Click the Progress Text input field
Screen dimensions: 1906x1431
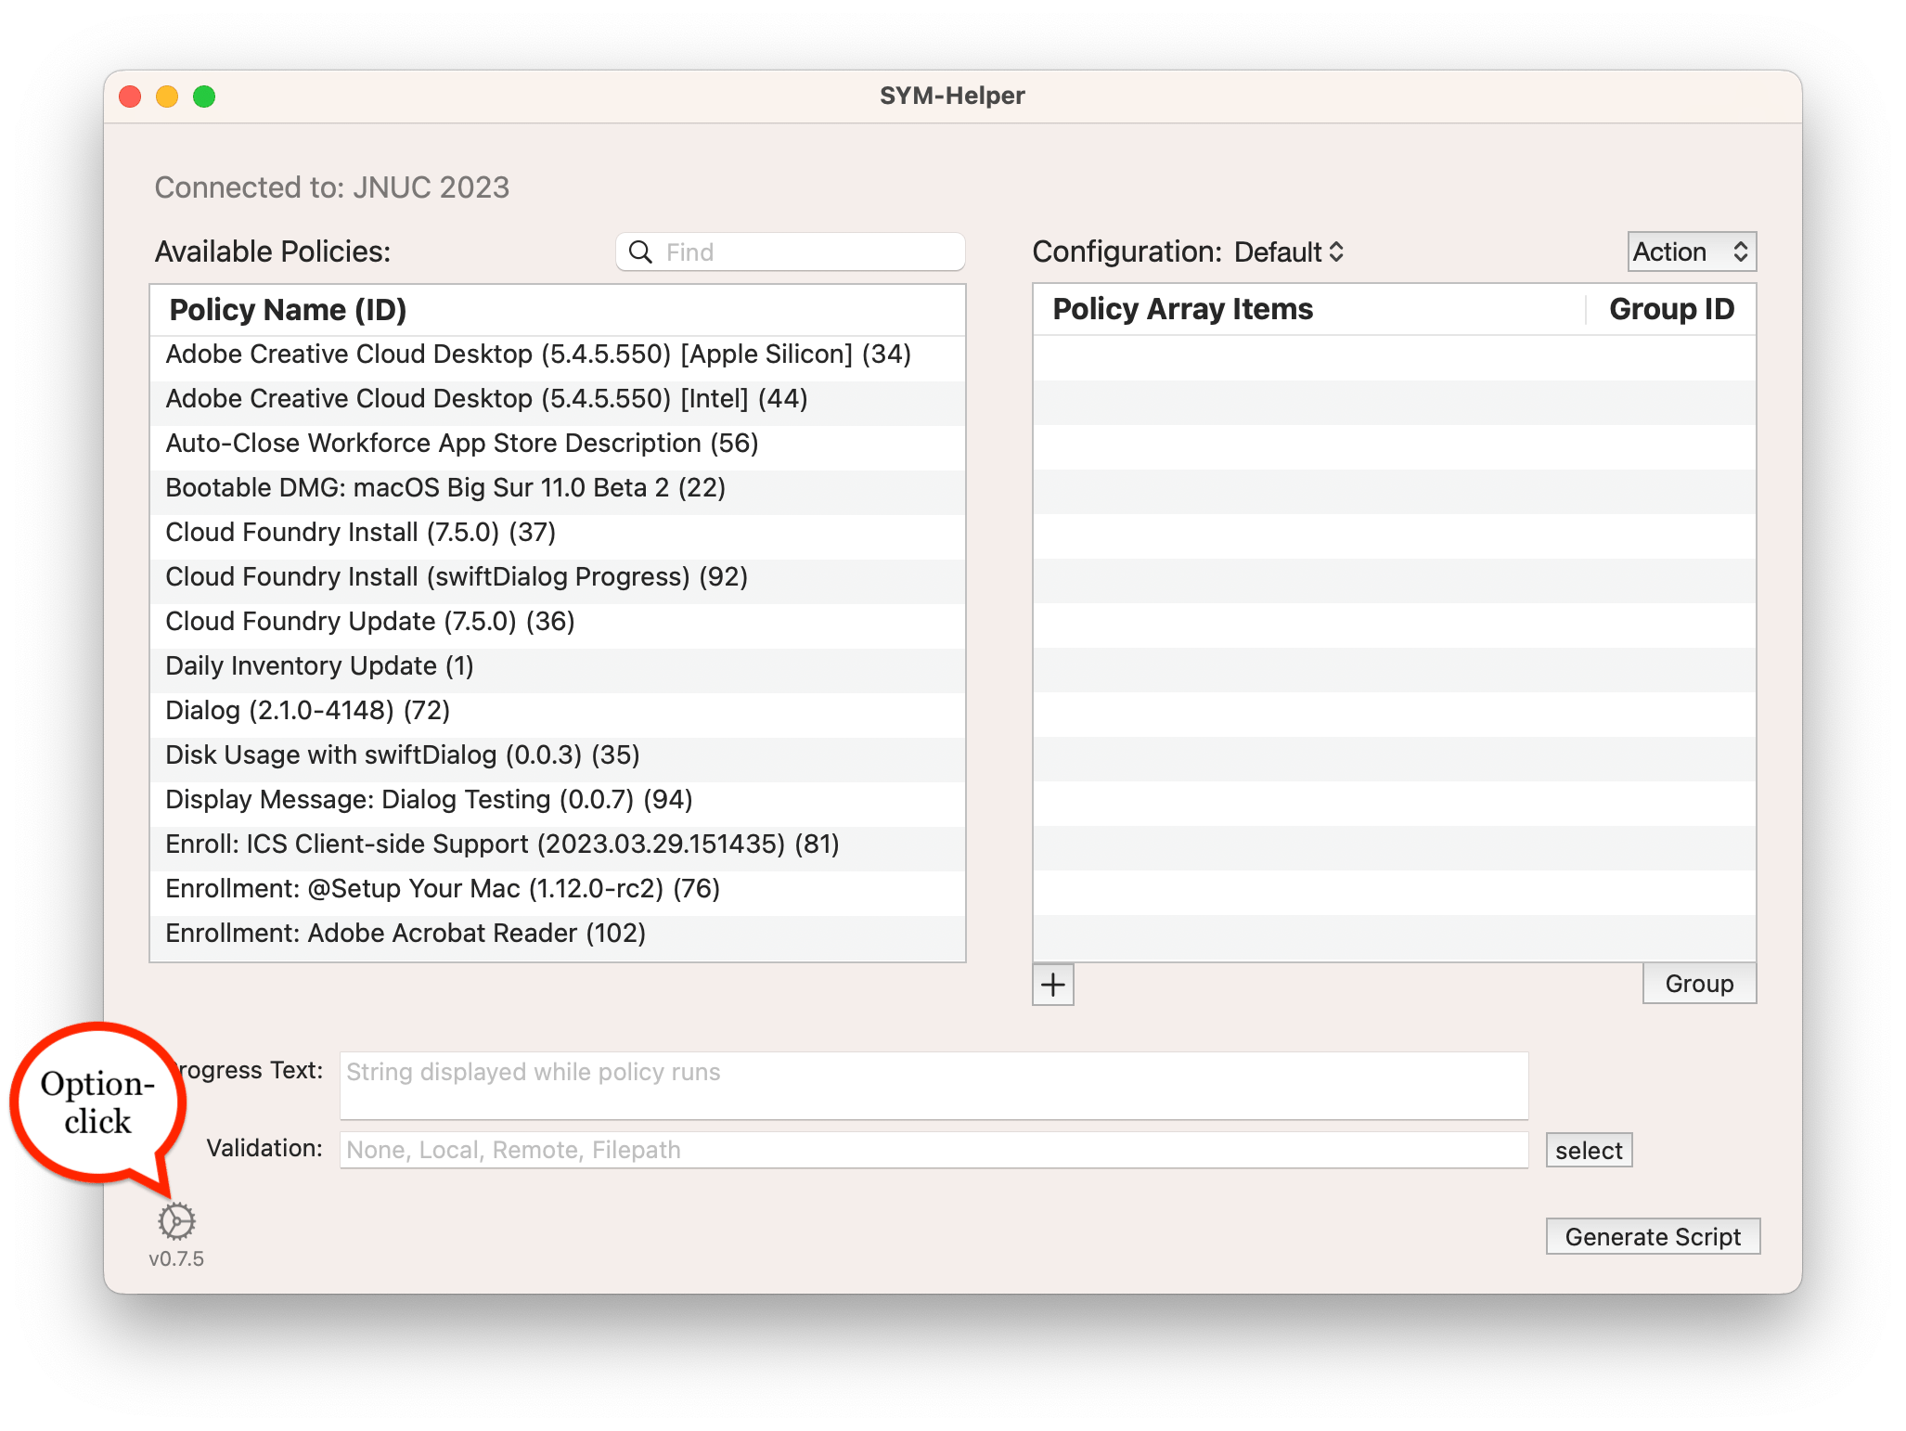point(933,1086)
